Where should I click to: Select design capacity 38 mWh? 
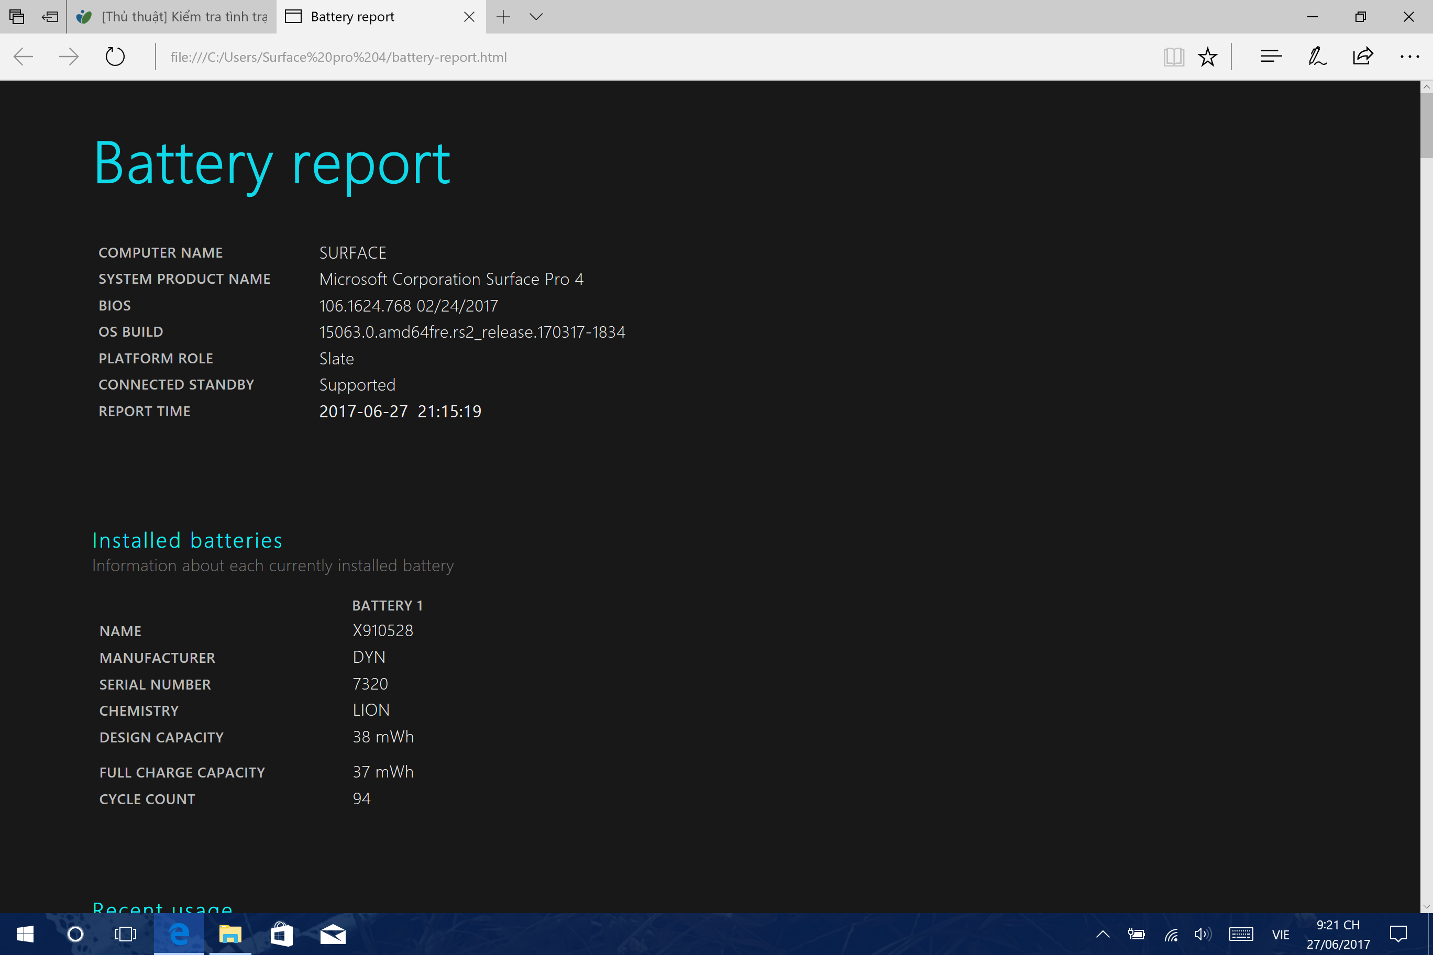[x=383, y=737]
